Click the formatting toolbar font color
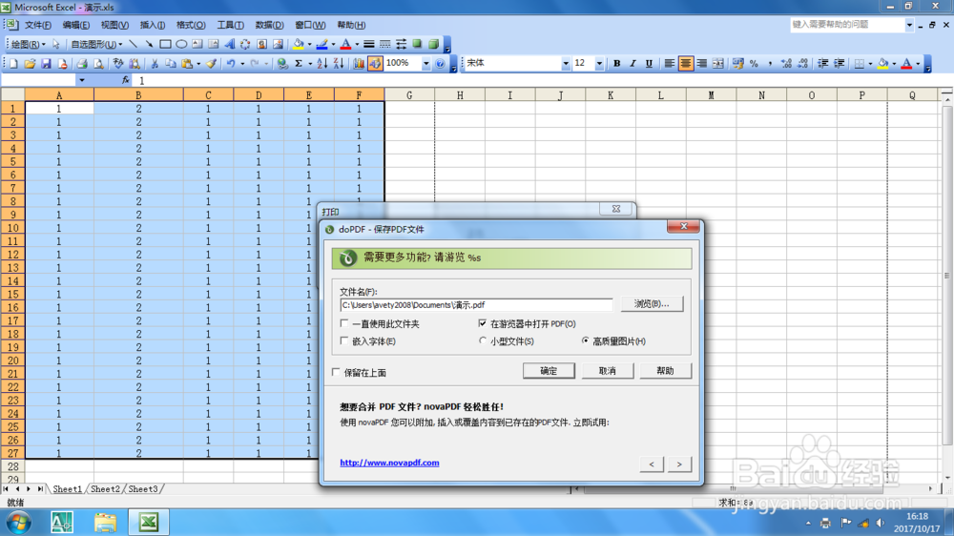This screenshot has width=954, height=536. click(x=906, y=63)
